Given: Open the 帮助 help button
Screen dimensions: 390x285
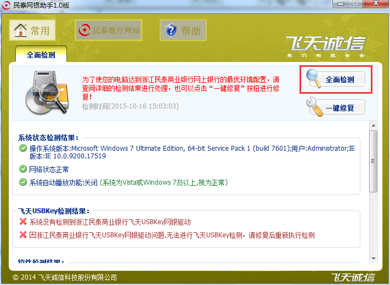Looking at the screenshot, I should coord(183,30).
